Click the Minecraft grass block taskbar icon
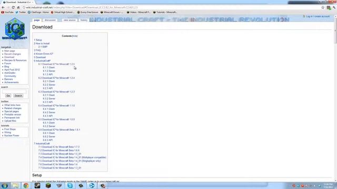 pyautogui.click(x=48, y=185)
